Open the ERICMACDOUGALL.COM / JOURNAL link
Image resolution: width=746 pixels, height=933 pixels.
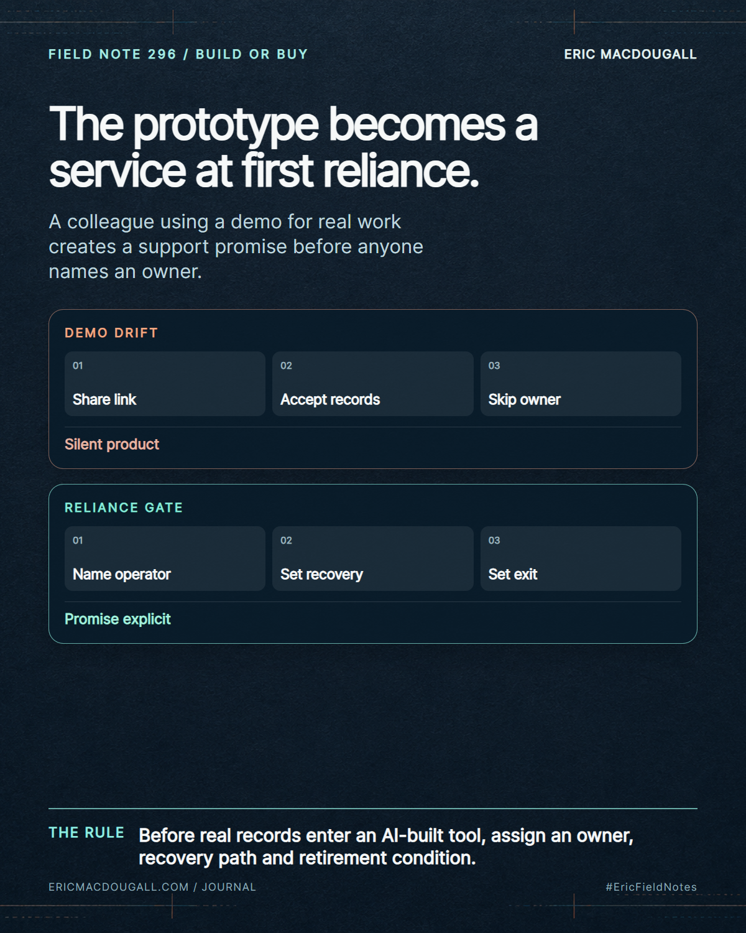152,887
